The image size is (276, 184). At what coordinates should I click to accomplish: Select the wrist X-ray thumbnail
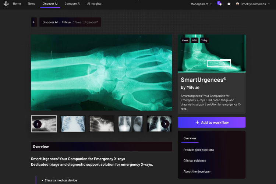44,124
